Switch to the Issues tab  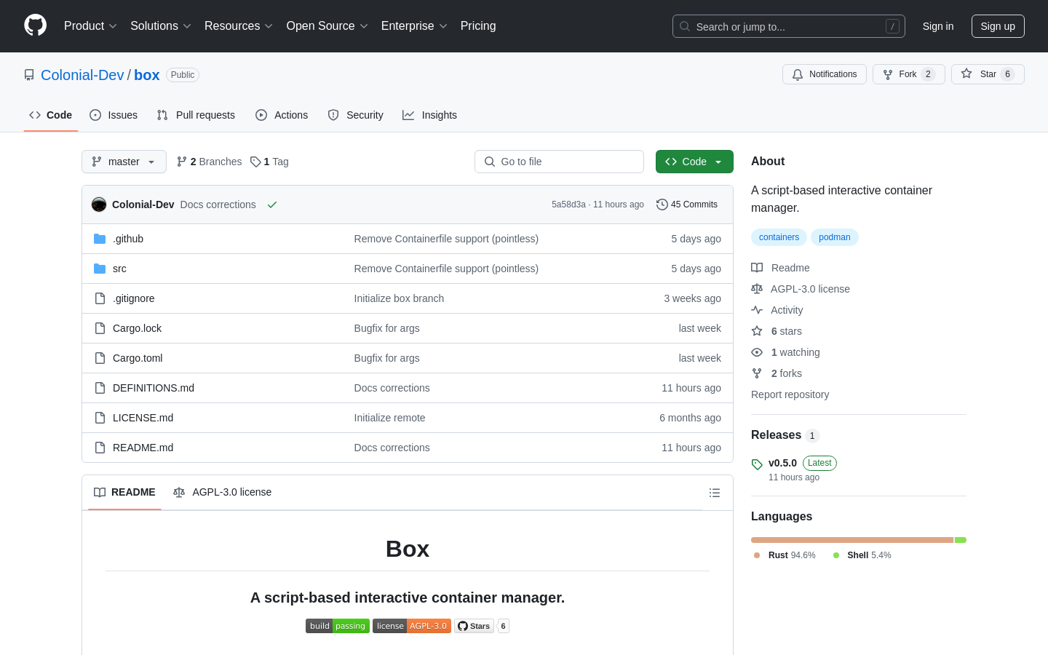coord(114,115)
